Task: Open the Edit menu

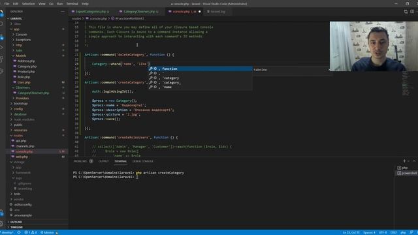Action: (x=16, y=4)
